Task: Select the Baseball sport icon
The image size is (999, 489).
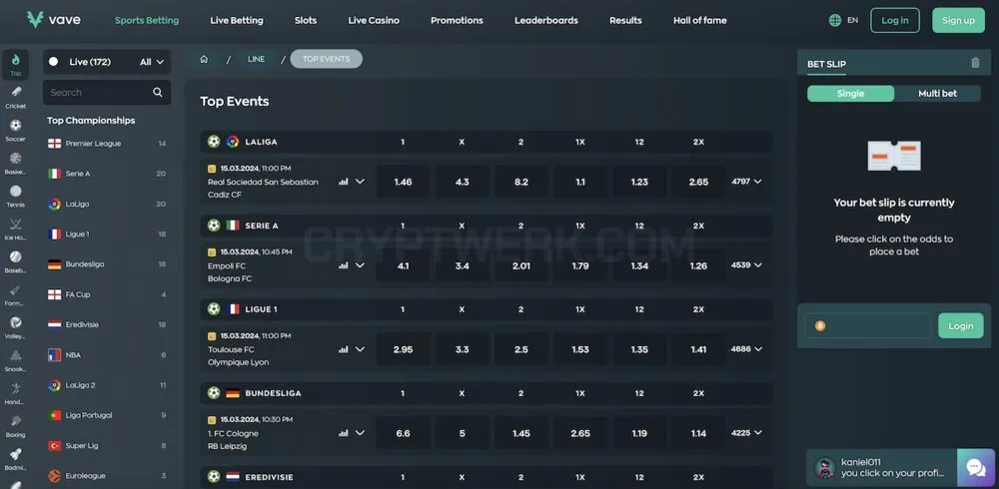Action: click(15, 256)
